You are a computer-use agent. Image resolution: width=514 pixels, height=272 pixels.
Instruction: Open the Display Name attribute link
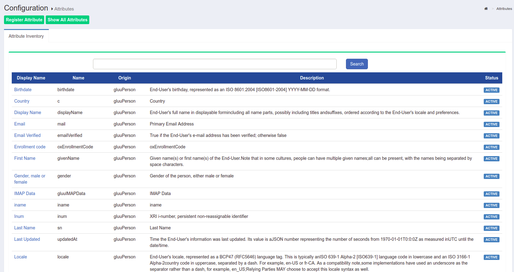click(27, 113)
